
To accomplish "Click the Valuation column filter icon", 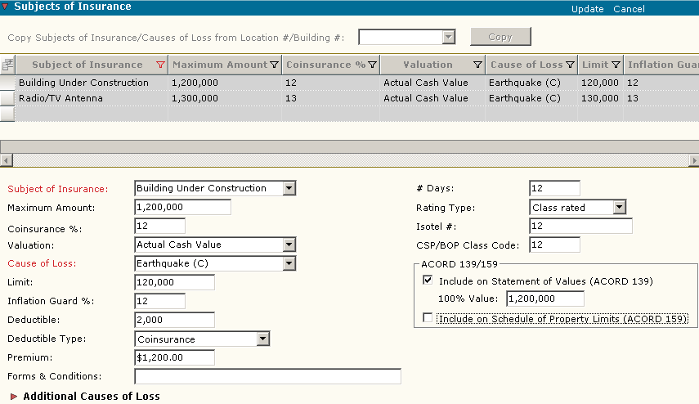I will click(477, 65).
